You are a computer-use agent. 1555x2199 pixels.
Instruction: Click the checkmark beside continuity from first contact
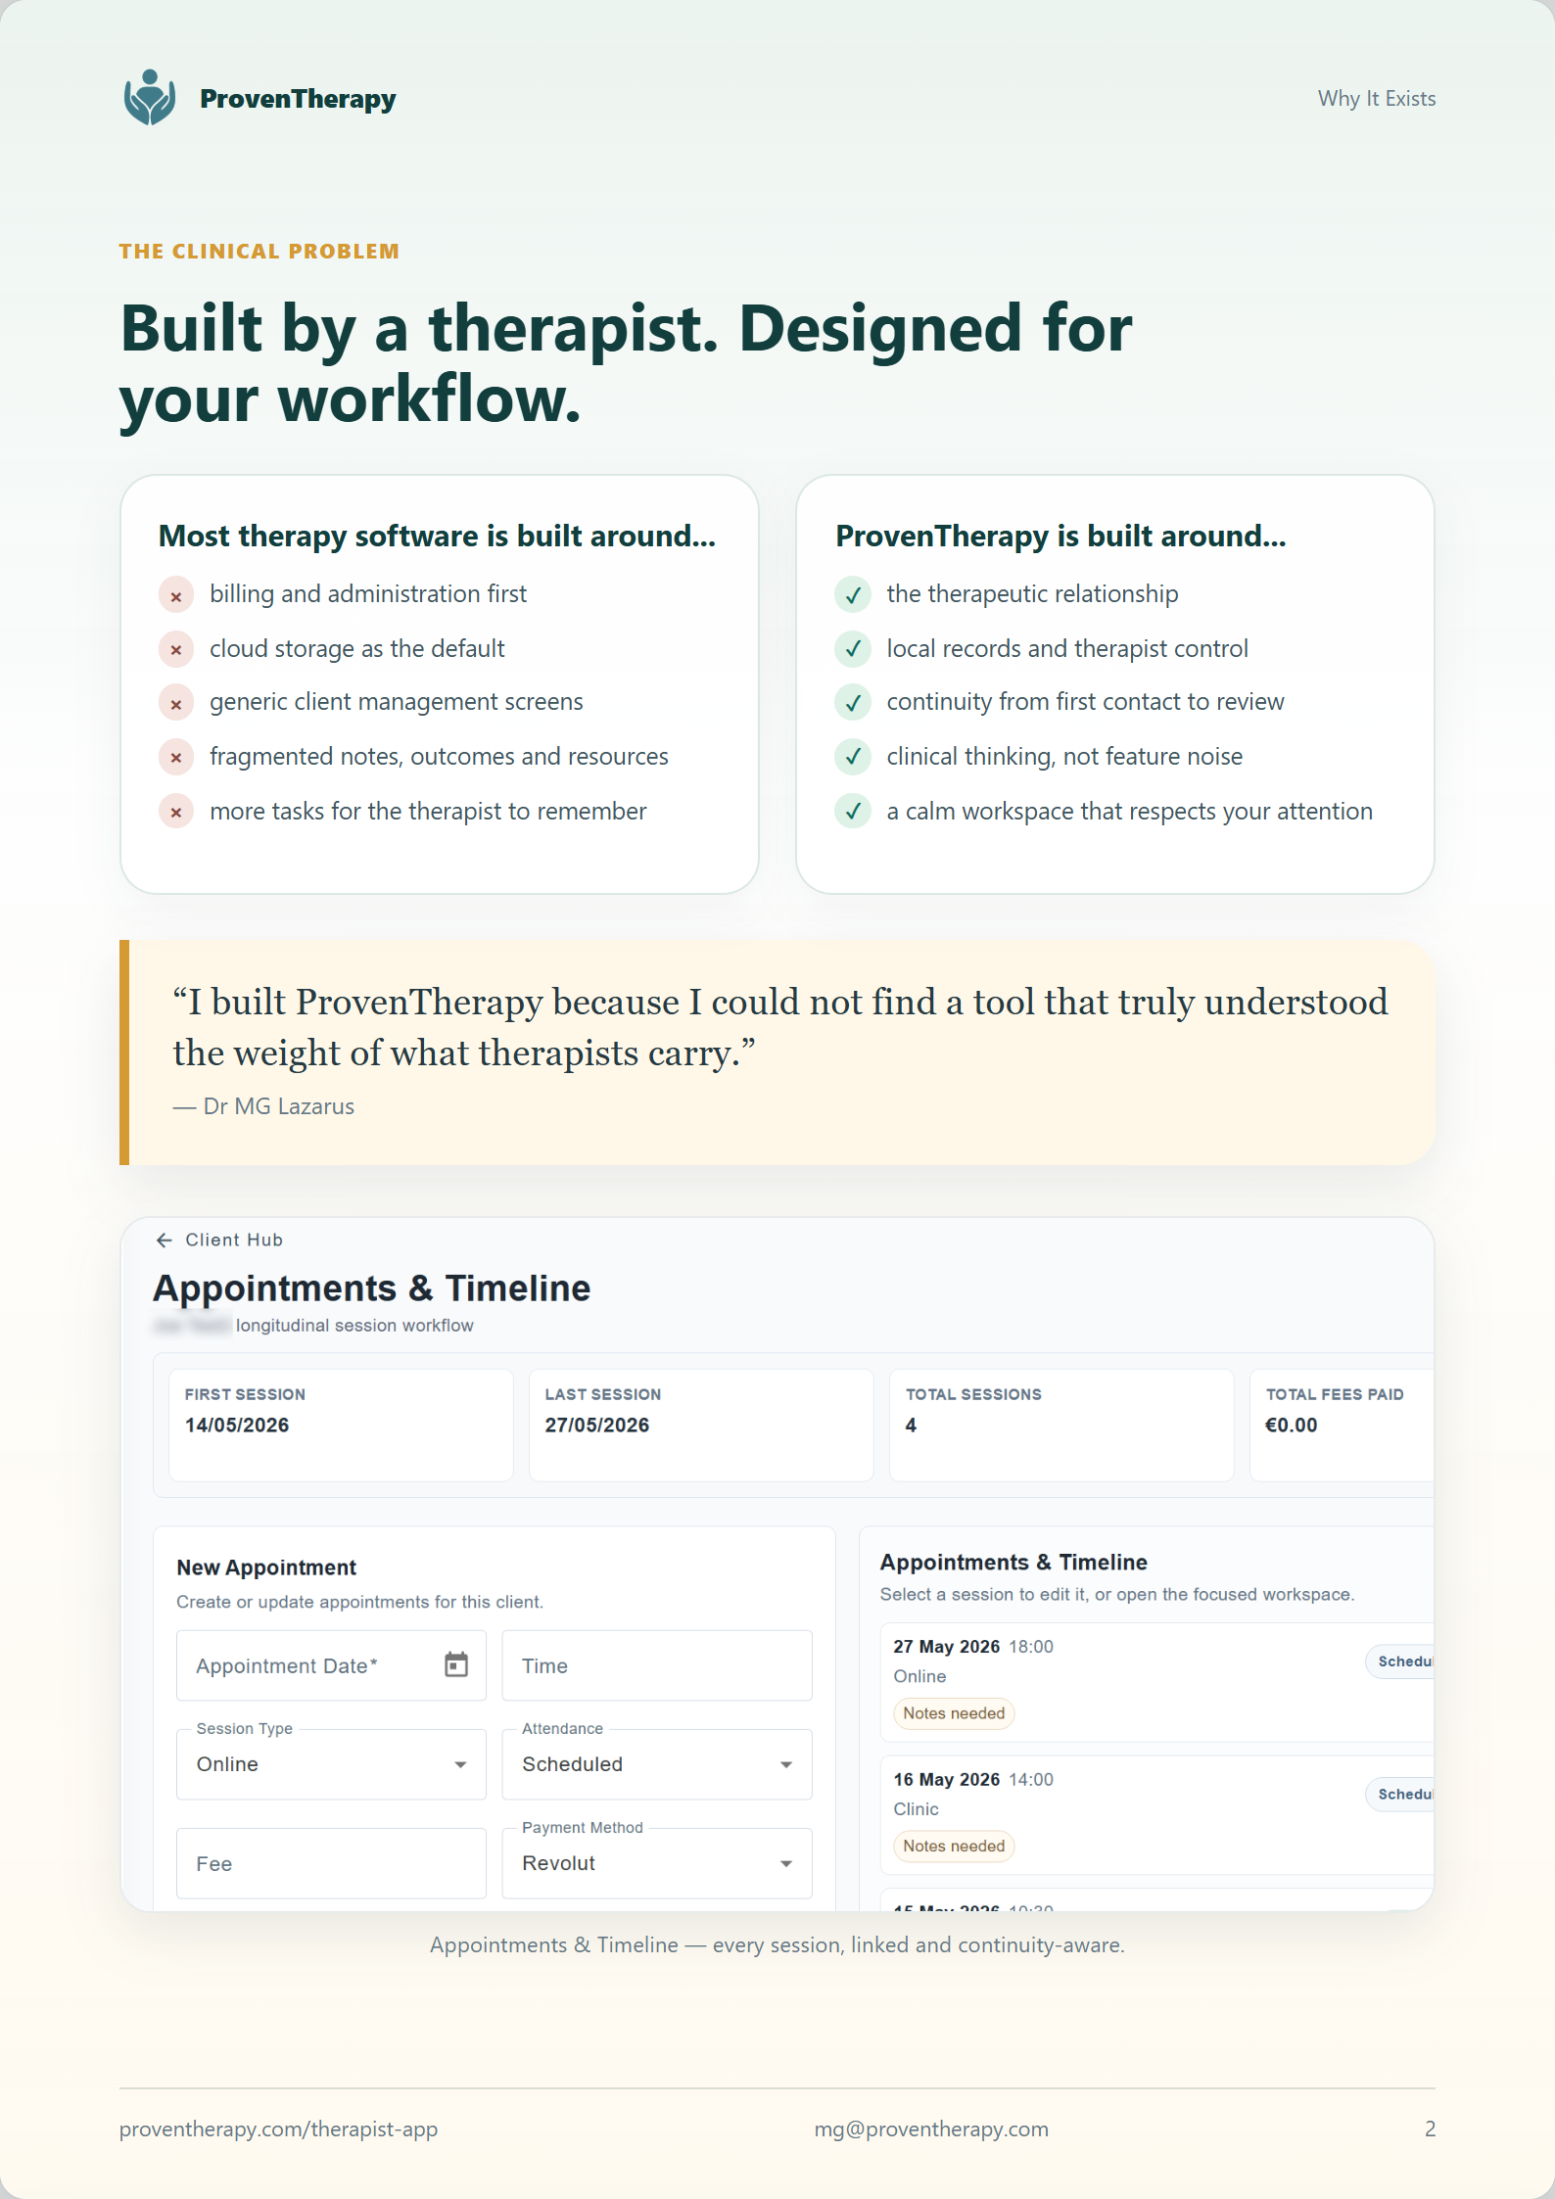click(853, 703)
